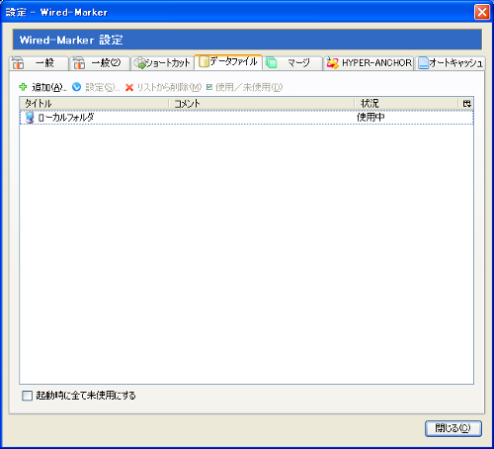Click the 閉じる(C) button
Viewport: 494px width, 449px height.
point(453,428)
